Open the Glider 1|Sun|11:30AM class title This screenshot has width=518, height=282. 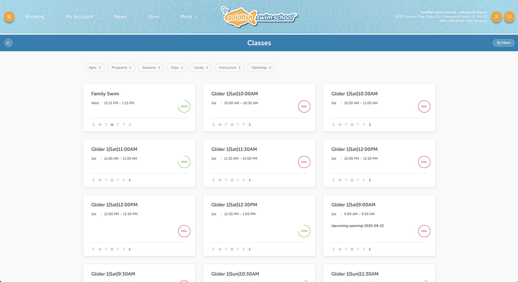[355, 274]
